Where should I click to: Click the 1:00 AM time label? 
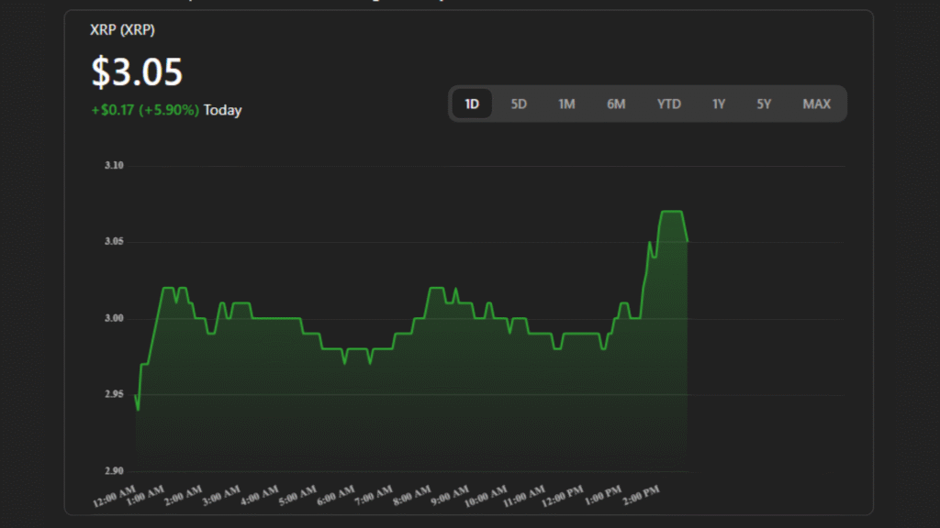(145, 496)
